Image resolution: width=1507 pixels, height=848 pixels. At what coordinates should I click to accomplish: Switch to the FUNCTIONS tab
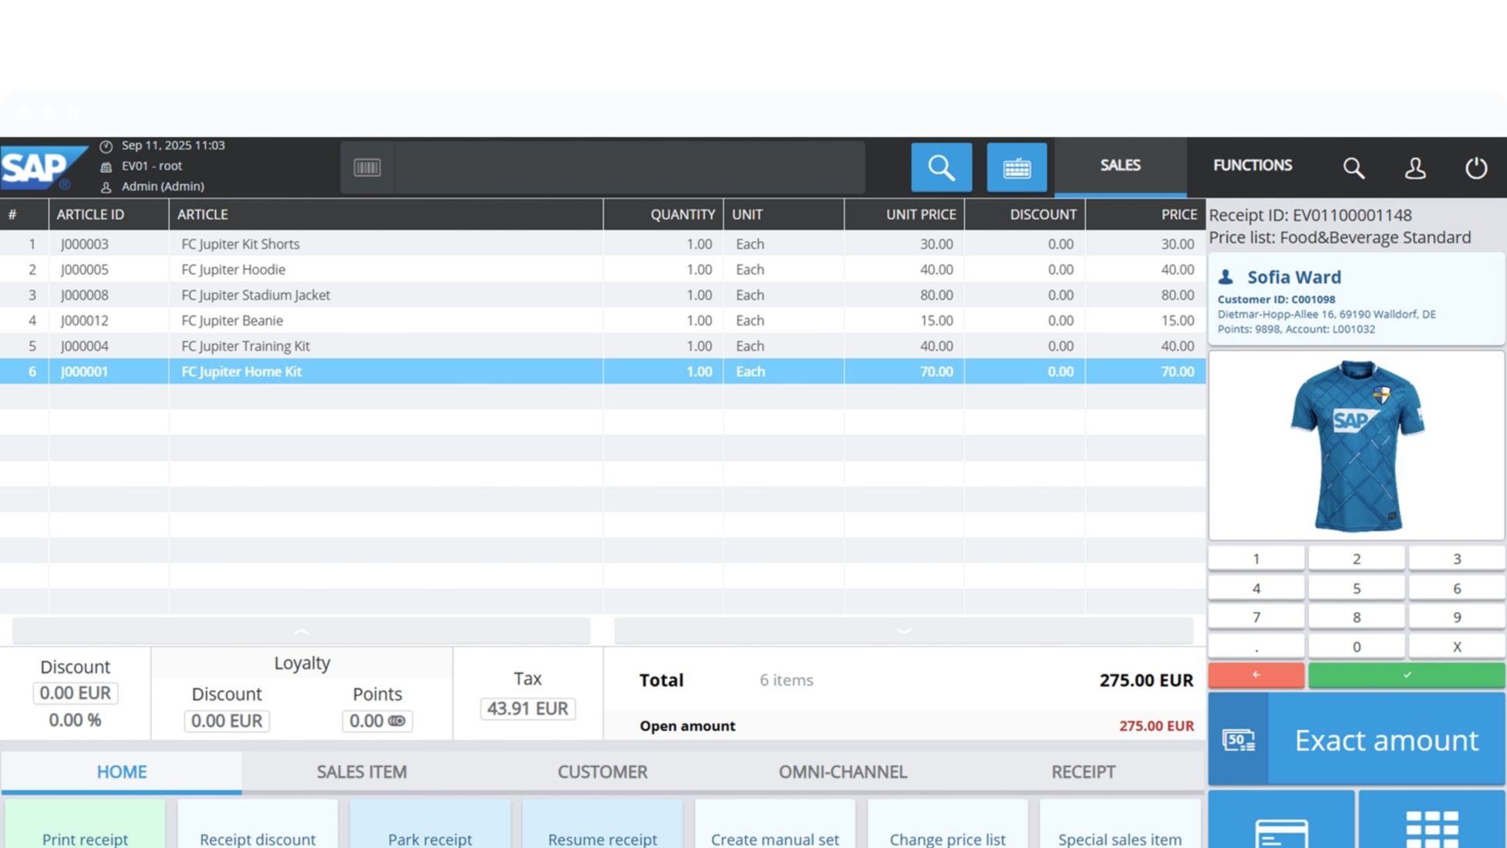click(x=1252, y=166)
